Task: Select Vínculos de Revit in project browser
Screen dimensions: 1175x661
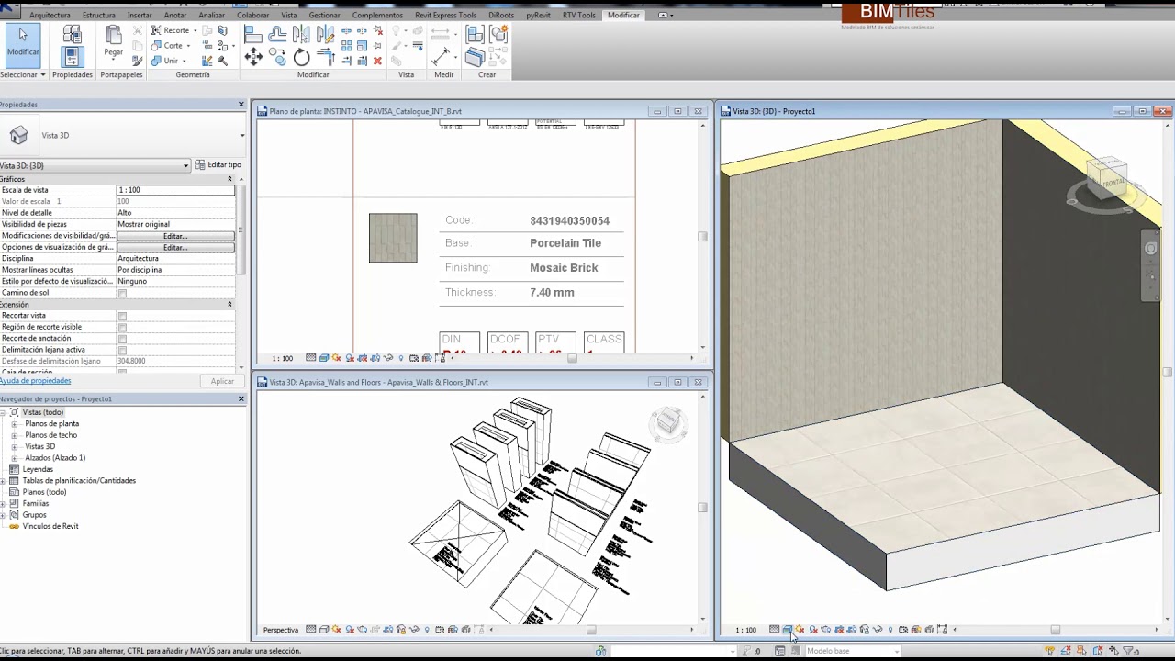Action: [50, 527]
